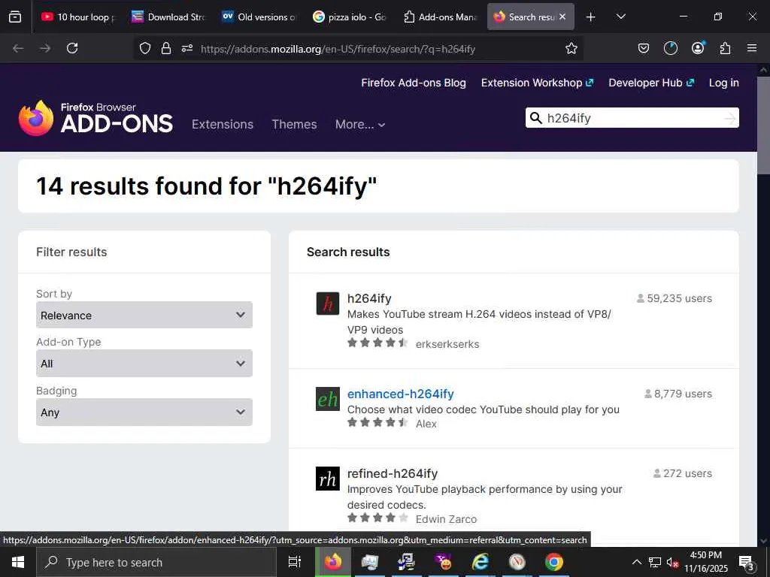Open Firefox account menu
770x577 pixels.
point(698,47)
